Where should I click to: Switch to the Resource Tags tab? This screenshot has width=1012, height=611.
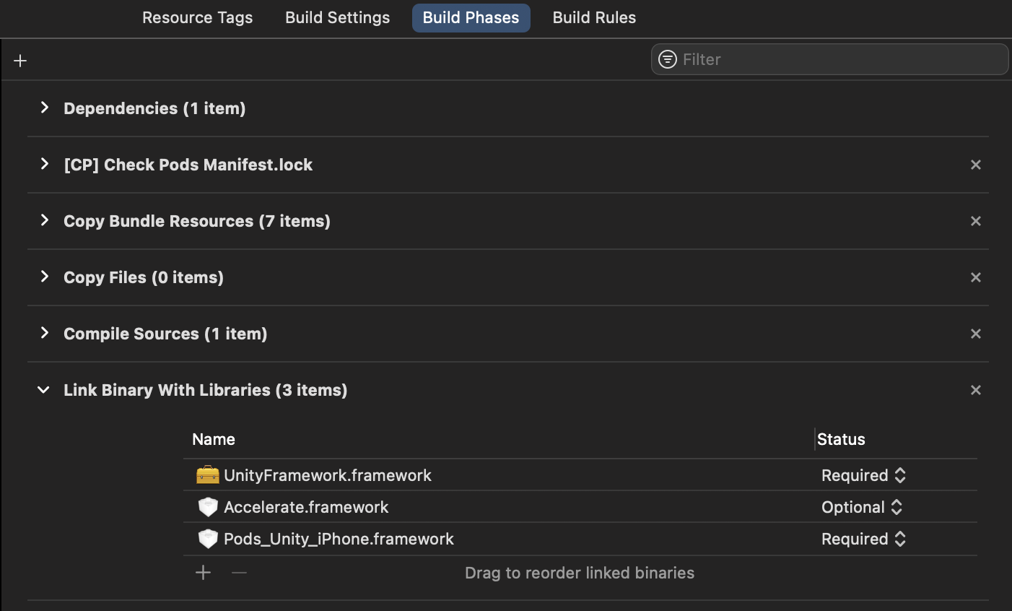pos(198,17)
